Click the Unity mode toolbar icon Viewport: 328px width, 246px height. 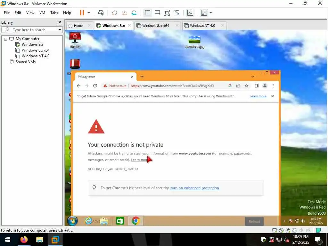click(176, 13)
